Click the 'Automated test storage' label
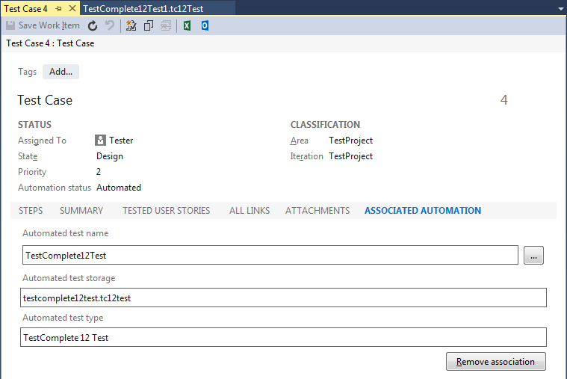This screenshot has height=379, width=567. (x=69, y=278)
